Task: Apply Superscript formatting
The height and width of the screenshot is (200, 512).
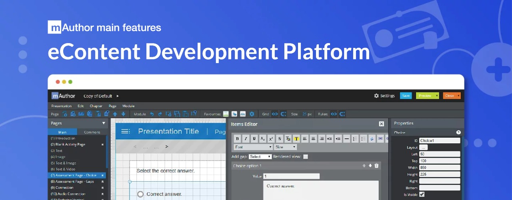Action: [x=271, y=139]
